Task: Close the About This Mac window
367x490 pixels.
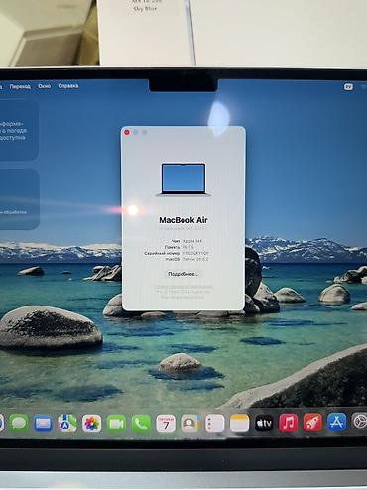Action: pos(127,132)
